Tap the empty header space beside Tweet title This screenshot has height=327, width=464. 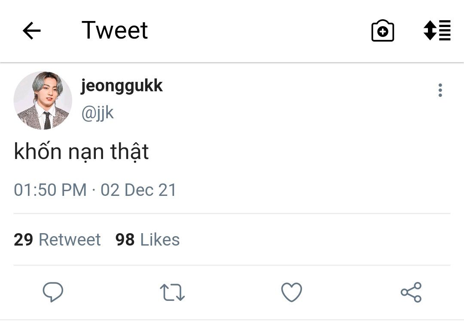(258, 30)
